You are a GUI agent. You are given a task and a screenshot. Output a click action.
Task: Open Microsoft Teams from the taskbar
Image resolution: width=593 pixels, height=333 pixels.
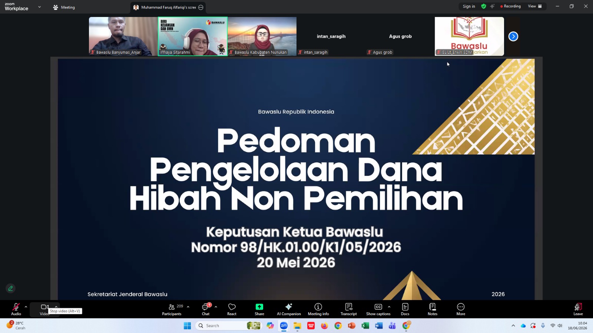coord(392,326)
